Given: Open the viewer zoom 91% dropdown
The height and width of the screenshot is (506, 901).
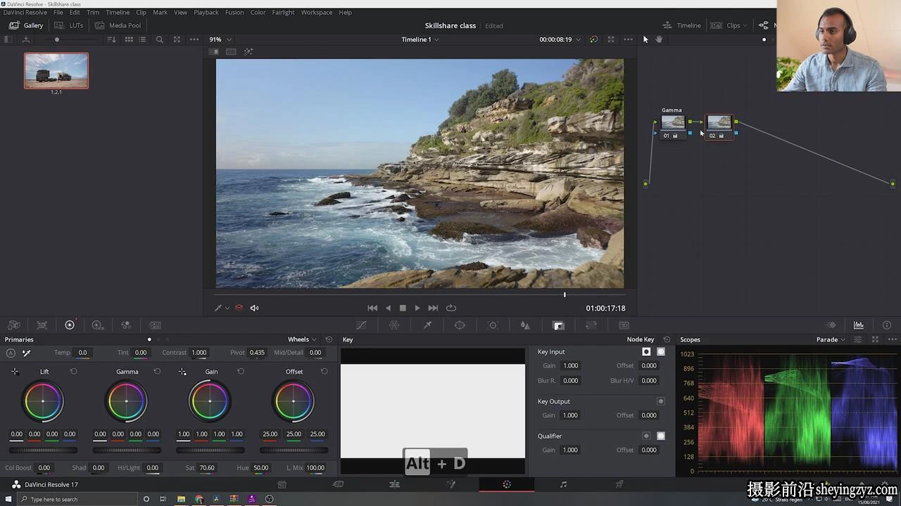Looking at the screenshot, I should click(x=220, y=39).
